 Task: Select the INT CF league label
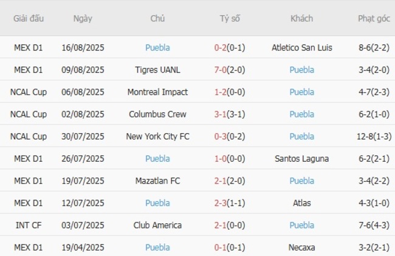[29, 225]
